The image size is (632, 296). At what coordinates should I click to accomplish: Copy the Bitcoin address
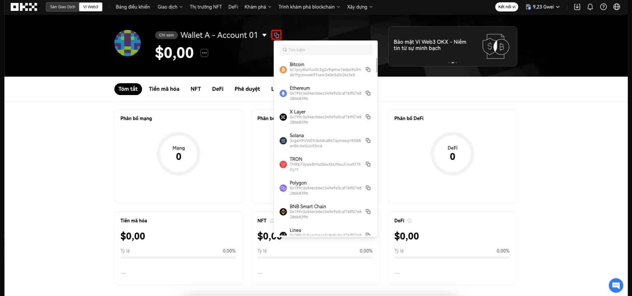tap(368, 69)
